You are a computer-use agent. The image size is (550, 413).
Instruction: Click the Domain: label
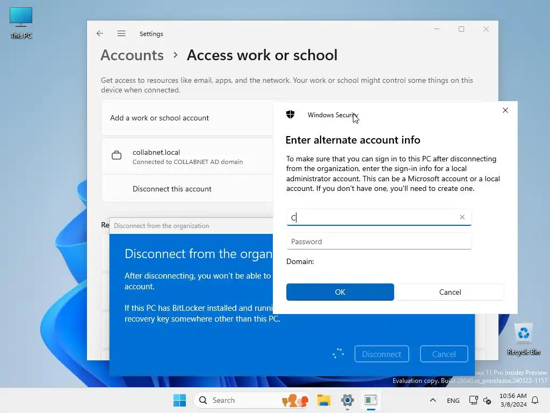point(300,261)
